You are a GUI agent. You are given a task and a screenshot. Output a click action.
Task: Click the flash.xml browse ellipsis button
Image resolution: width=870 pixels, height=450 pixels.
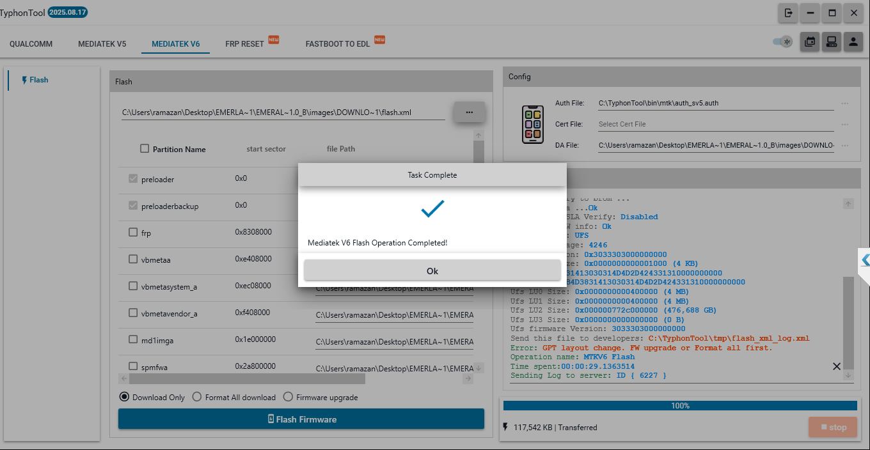coord(469,112)
